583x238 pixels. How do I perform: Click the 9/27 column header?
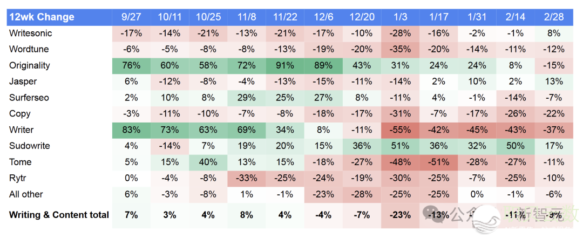(x=132, y=17)
